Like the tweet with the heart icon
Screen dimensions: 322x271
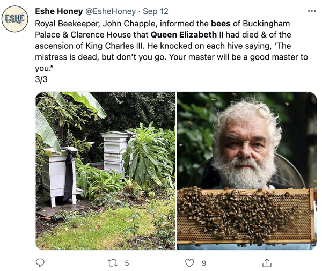(x=189, y=263)
